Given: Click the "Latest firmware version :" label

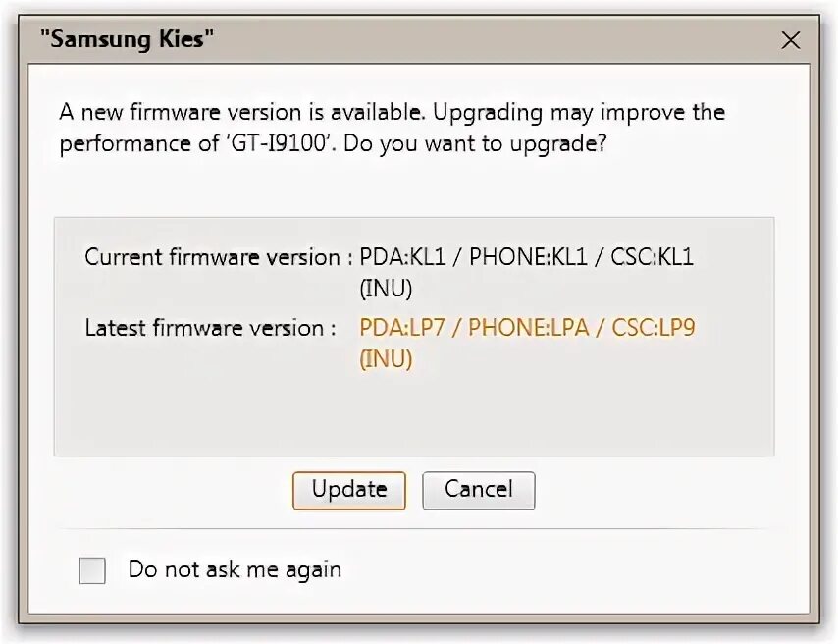Looking at the screenshot, I should (210, 328).
